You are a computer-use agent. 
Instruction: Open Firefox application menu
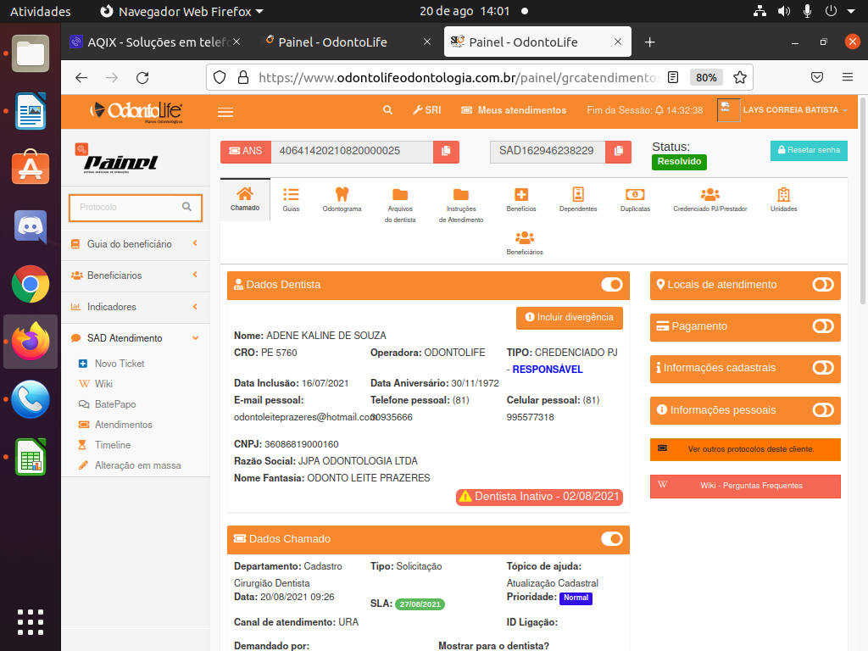848,77
